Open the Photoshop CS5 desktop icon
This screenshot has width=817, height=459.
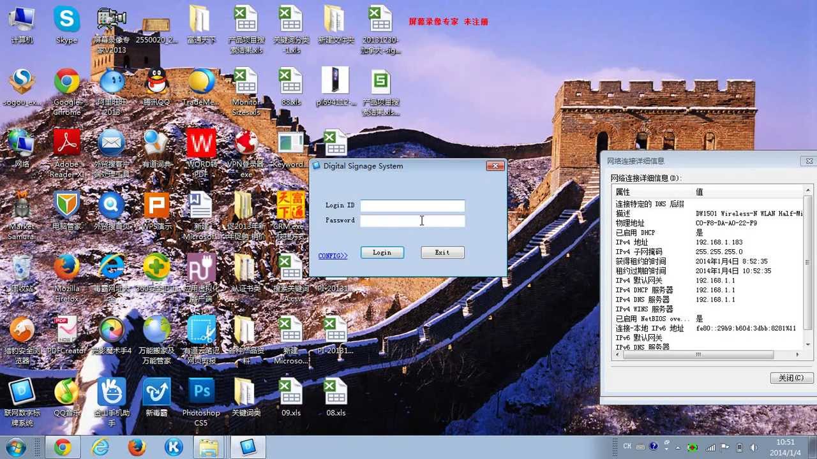coord(201,402)
